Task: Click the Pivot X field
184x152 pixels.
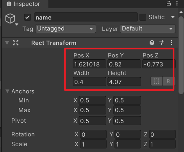Action: coord(92,121)
